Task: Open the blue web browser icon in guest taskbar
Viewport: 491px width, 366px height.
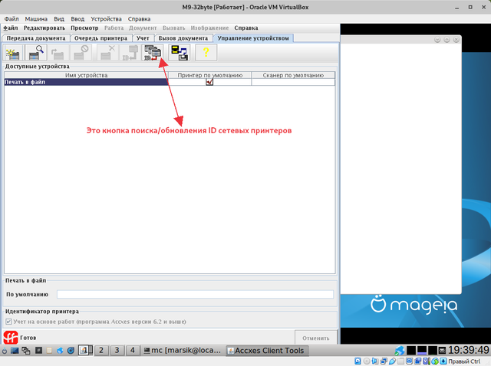Action: [60, 351]
